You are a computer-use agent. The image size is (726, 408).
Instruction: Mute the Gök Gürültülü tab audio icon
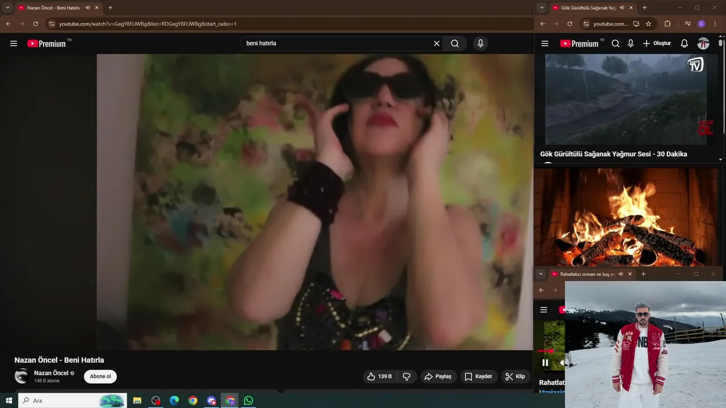pos(622,8)
